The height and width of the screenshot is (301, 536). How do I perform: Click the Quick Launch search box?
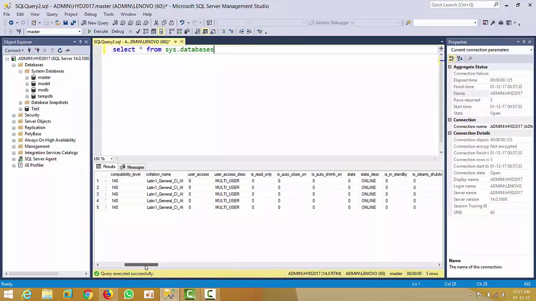pos(464,5)
